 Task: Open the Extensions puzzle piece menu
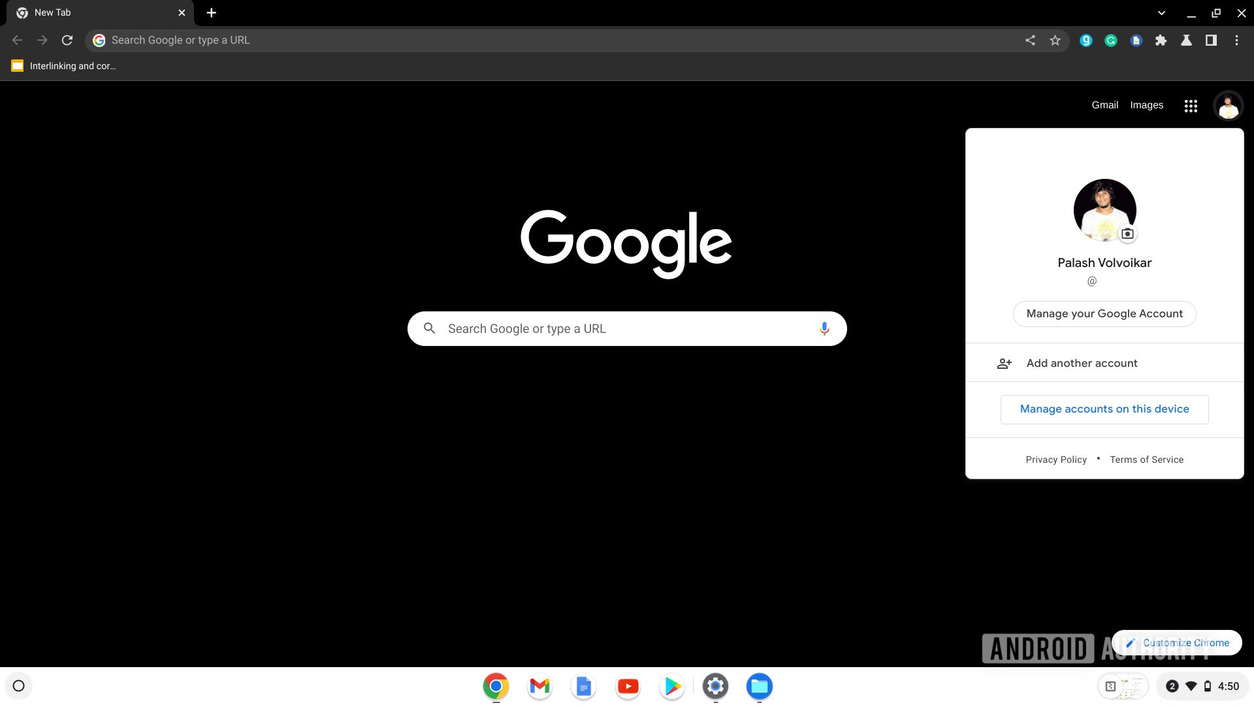pos(1161,40)
